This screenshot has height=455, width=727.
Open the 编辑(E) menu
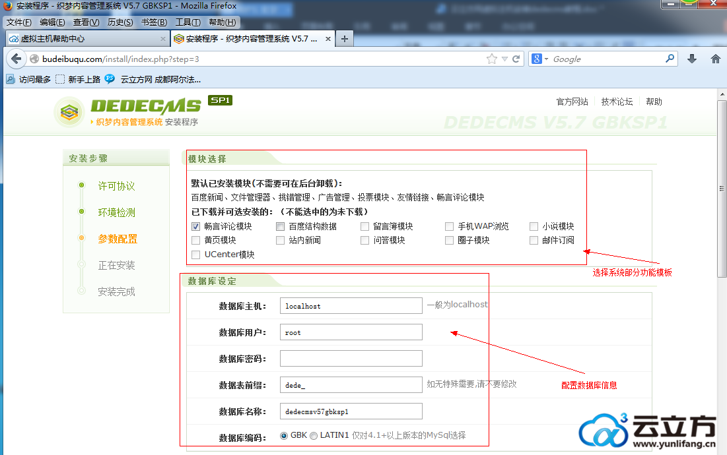(x=52, y=22)
